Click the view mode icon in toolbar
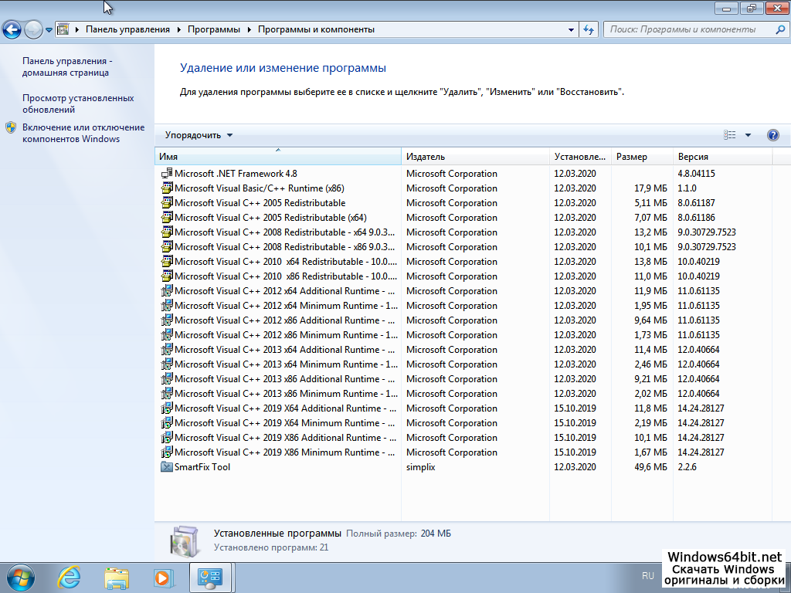Image resolution: width=791 pixels, height=593 pixels. click(x=730, y=135)
